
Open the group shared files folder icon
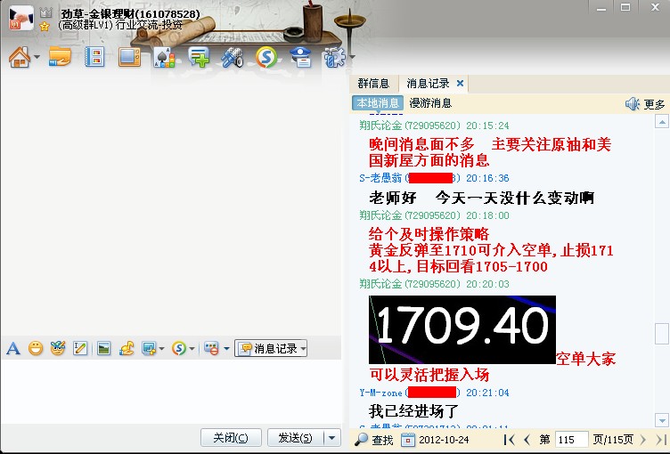pyautogui.click(x=60, y=59)
